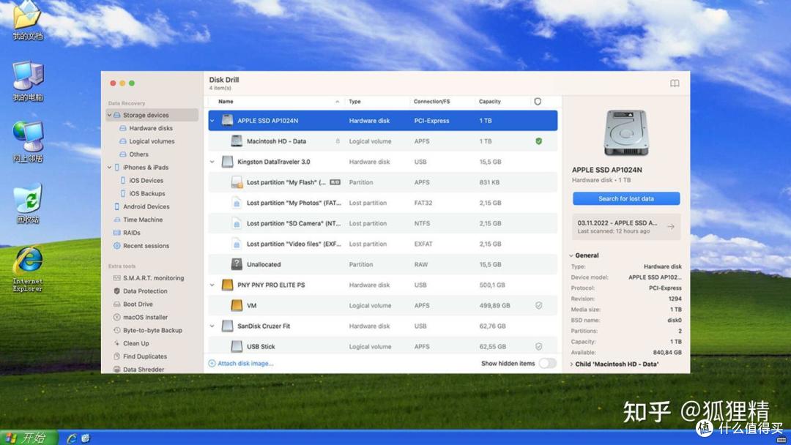This screenshot has width=791, height=445.
Task: Select Lost partition "SD Camera" row
Action: click(x=383, y=223)
